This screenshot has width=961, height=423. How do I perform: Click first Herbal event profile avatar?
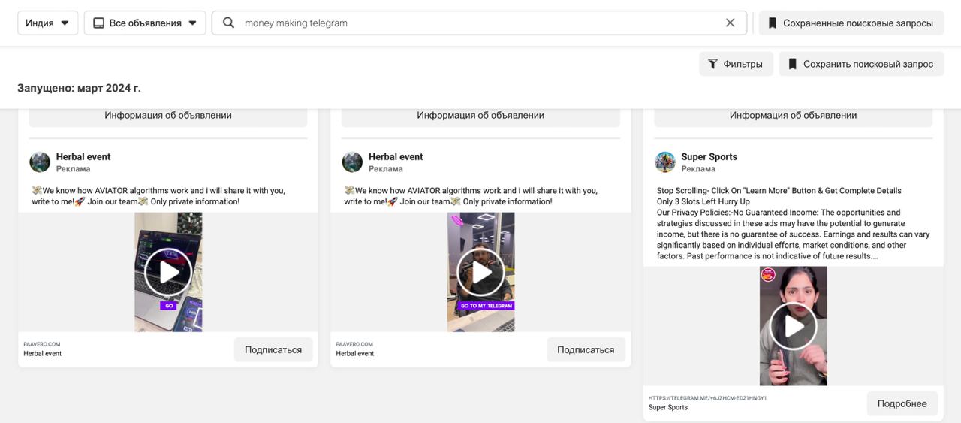(x=40, y=162)
